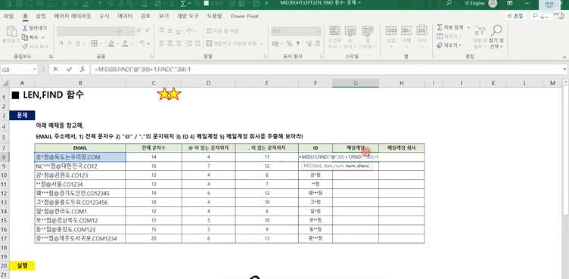Screen dimensions: 569x279
Task: Open the Data (데이터) tab
Action: tap(125, 16)
